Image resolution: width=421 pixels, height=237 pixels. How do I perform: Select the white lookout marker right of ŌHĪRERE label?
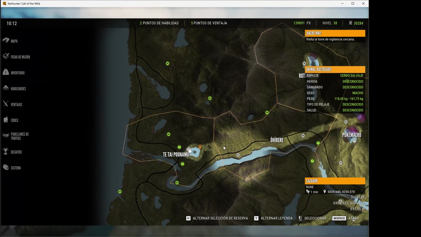coord(303,136)
